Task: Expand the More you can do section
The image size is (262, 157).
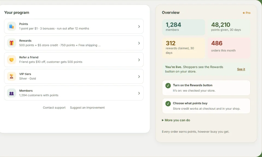Action: (x=176, y=120)
